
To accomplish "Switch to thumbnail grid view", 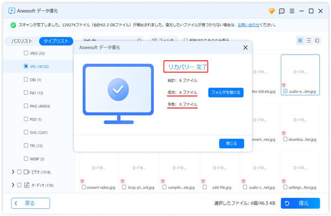I will coord(300,41).
